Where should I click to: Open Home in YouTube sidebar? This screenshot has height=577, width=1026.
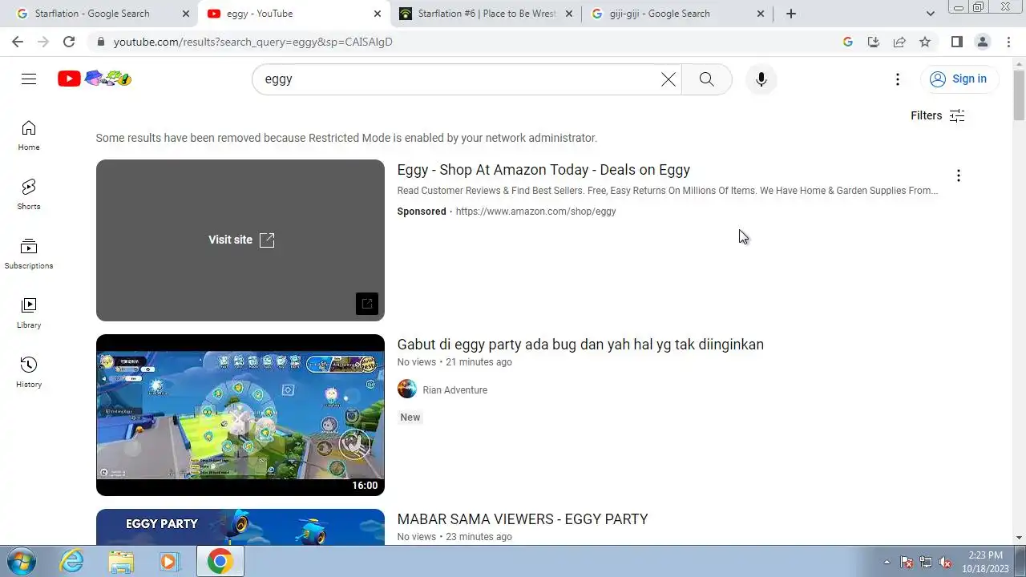[x=29, y=136]
